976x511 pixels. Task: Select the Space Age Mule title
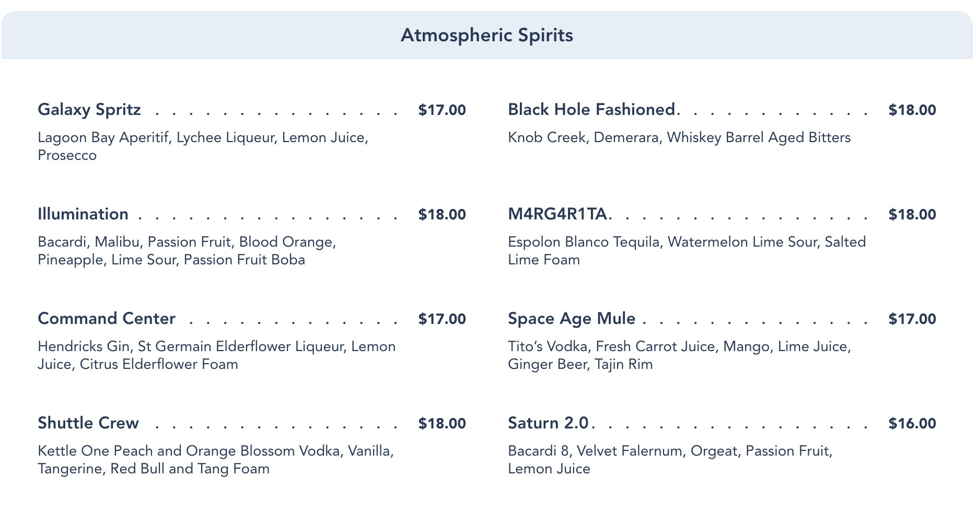572,319
